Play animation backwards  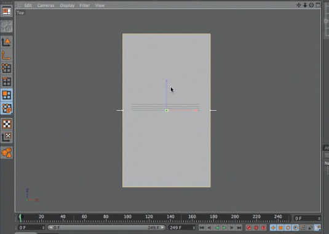[216, 227]
